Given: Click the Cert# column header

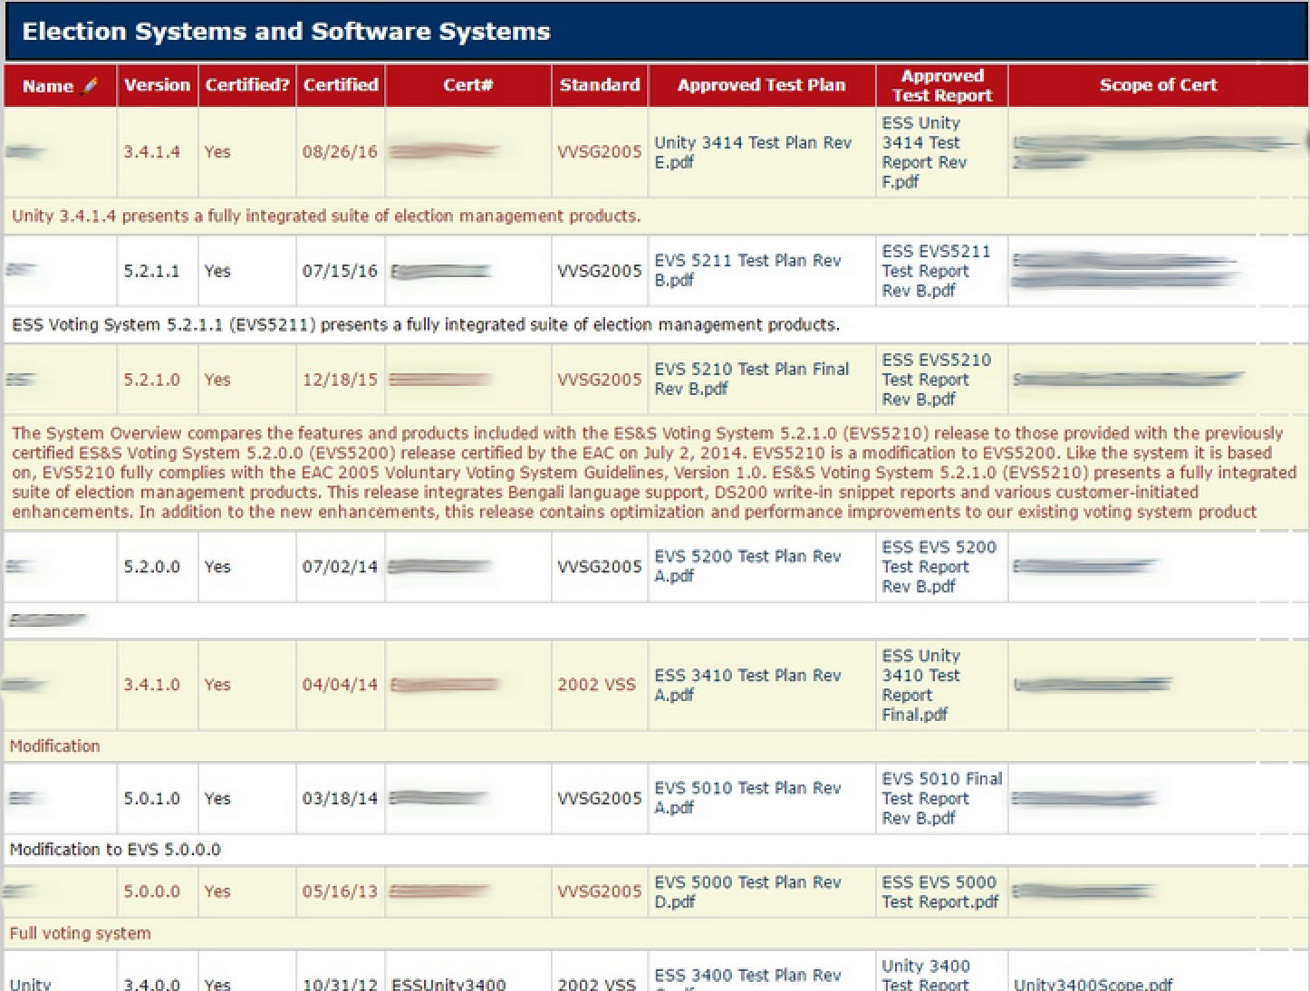Looking at the screenshot, I should (x=467, y=85).
